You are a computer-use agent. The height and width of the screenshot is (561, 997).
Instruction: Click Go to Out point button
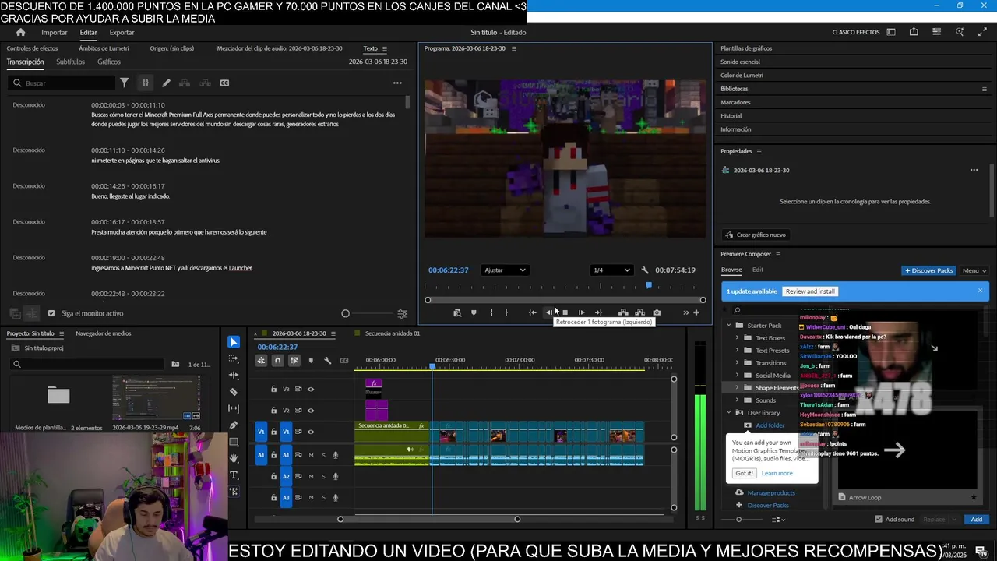pos(598,312)
